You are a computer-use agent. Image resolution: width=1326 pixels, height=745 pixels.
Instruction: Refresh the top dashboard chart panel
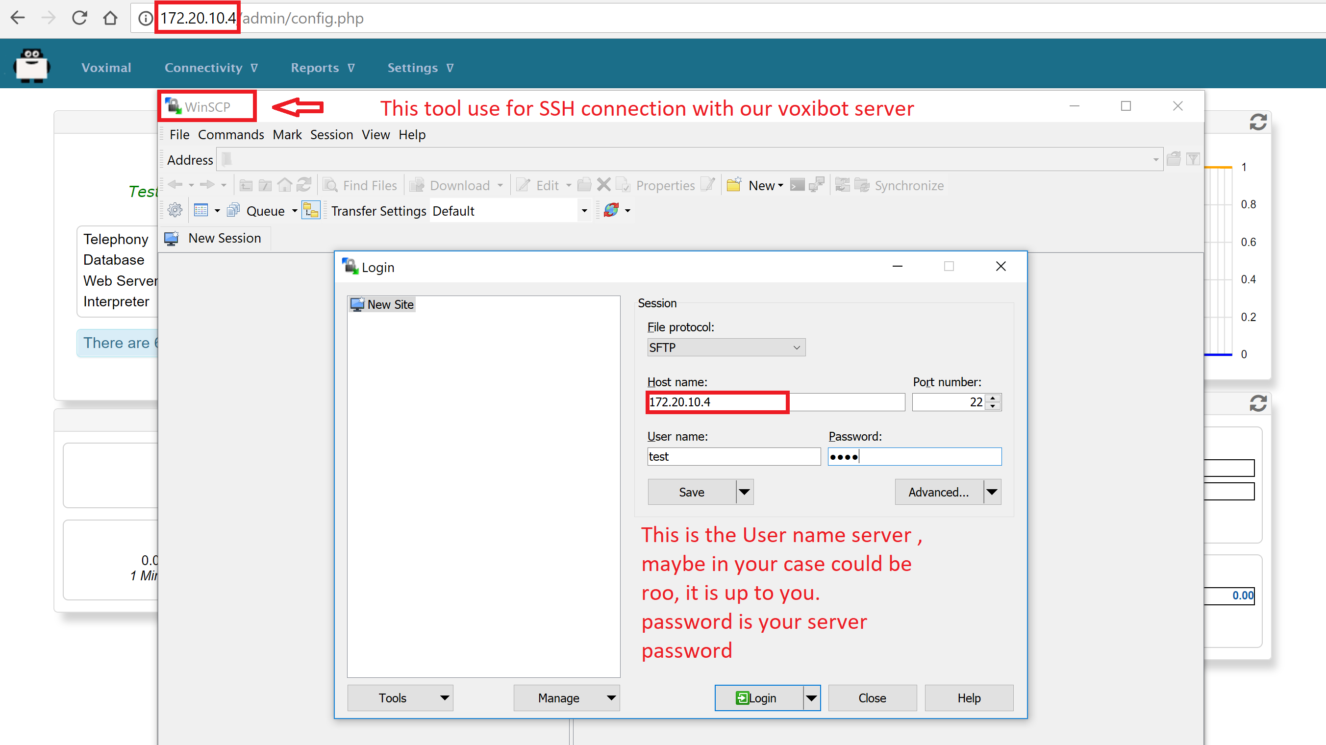pyautogui.click(x=1257, y=123)
